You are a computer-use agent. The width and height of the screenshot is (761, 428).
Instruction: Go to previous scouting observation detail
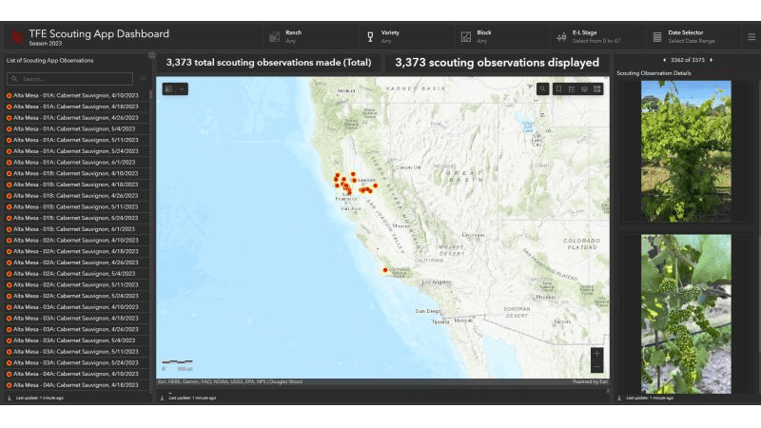664,60
